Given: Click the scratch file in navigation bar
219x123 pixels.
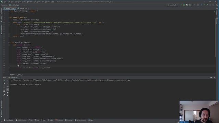Looking at the screenshot, I should [14, 5].
